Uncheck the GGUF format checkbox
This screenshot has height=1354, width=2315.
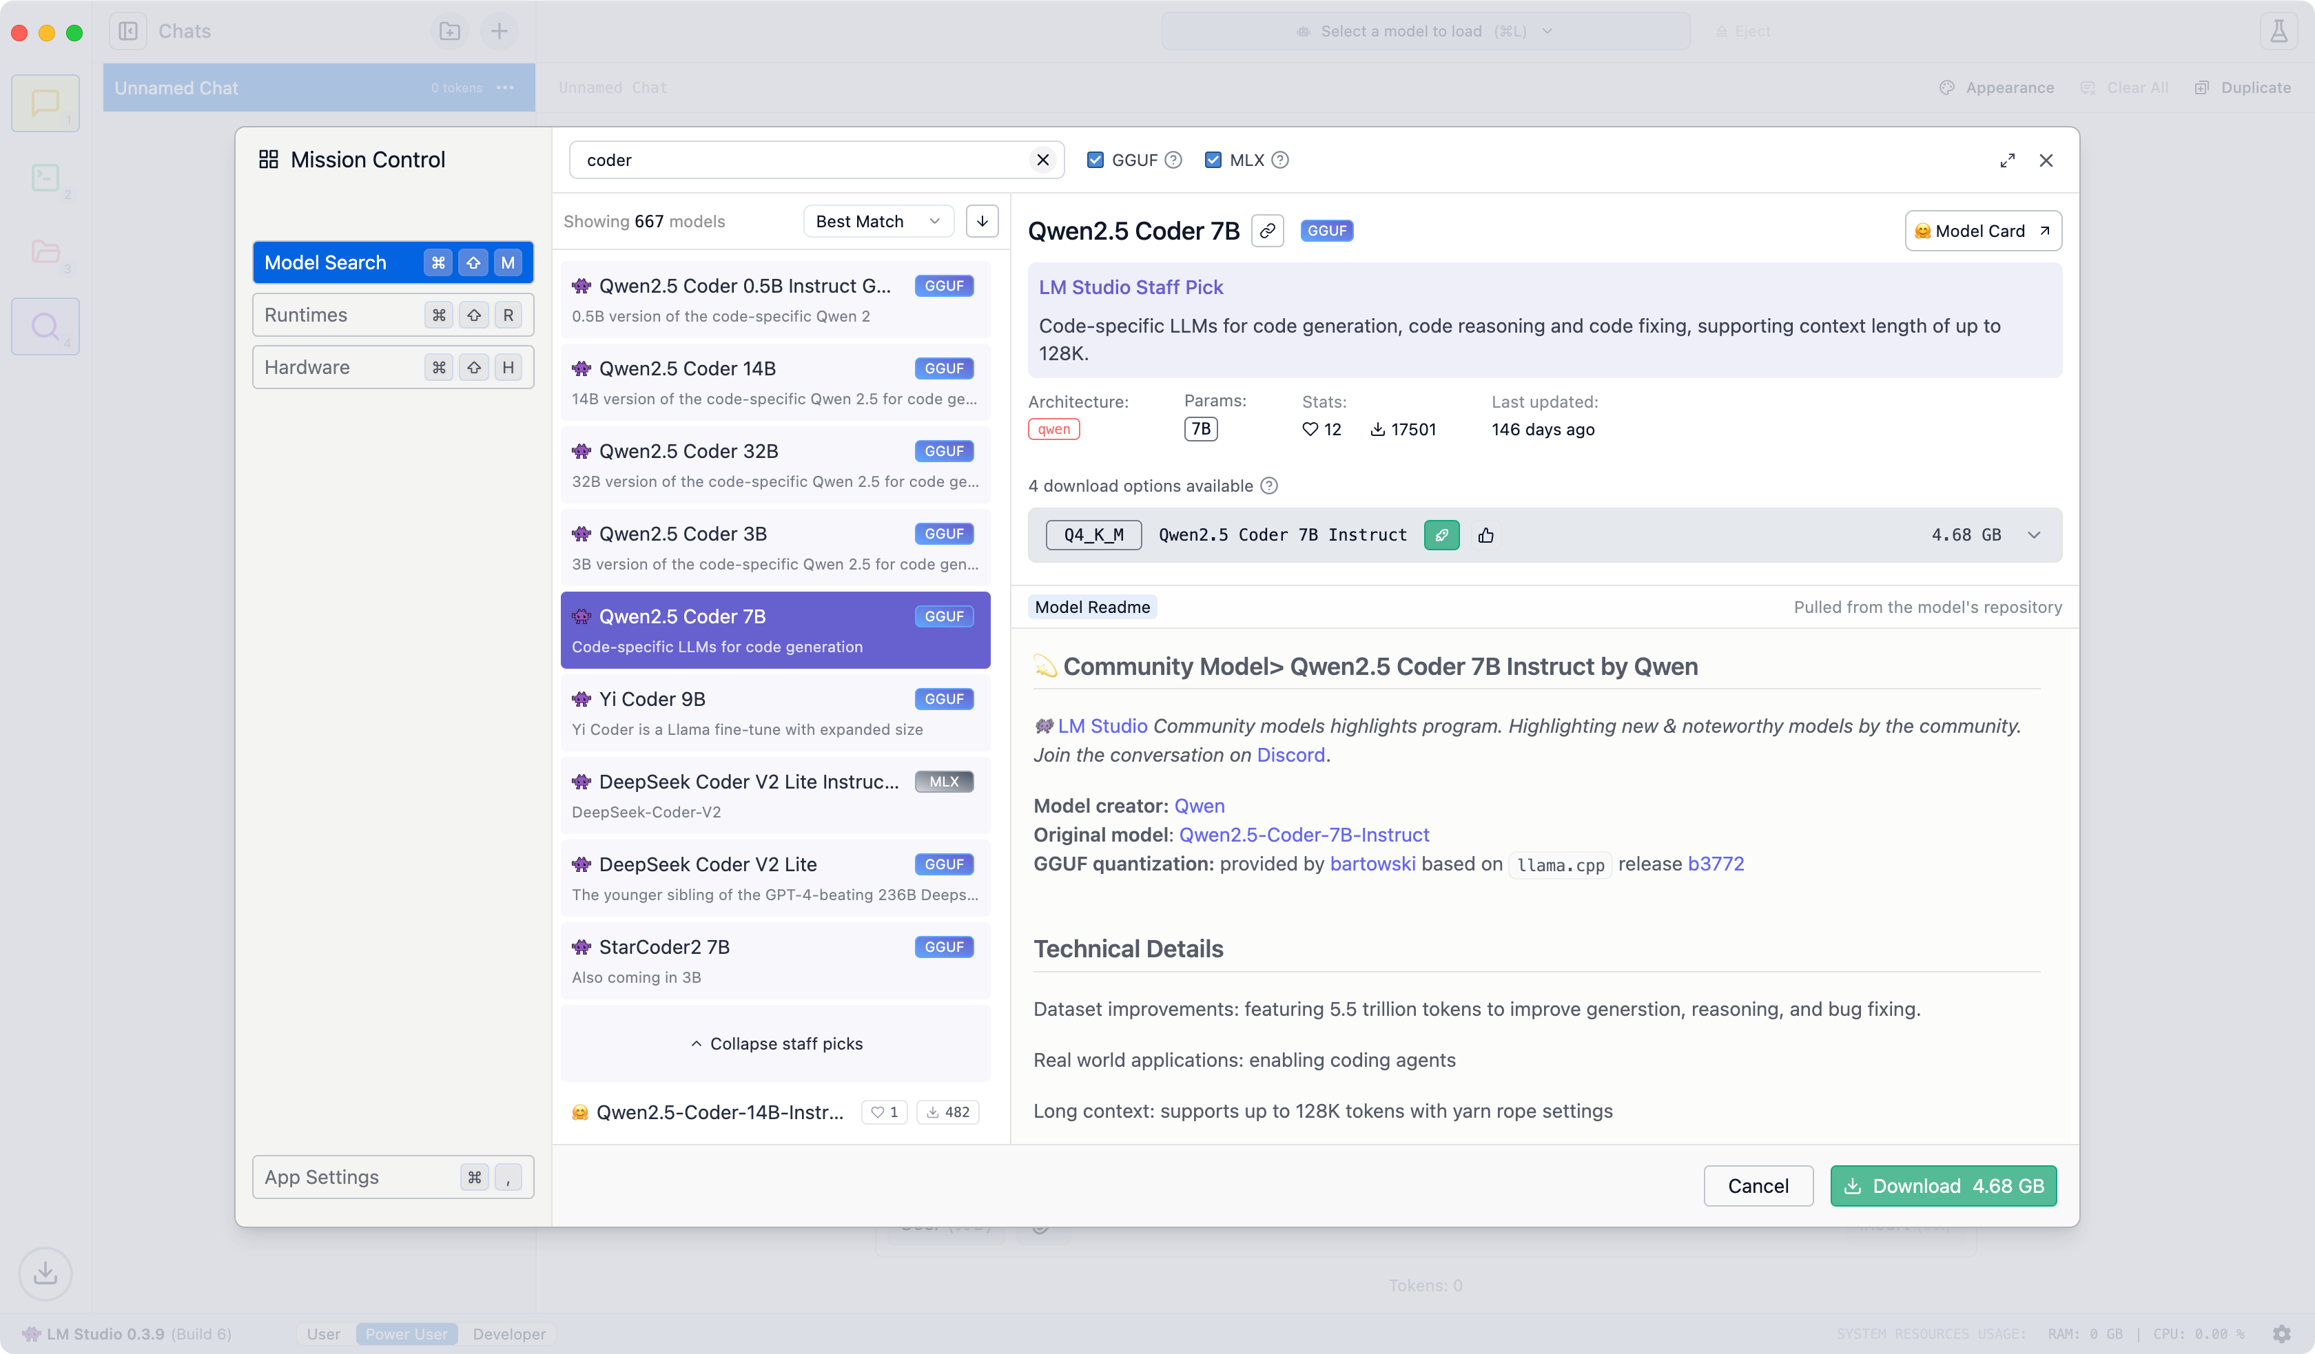tap(1095, 160)
